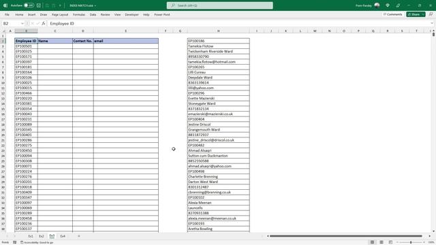Select cell containing tamekia.flotow@hotmail.com
Image resolution: width=436 pixels, height=245 pixels.
click(x=218, y=62)
